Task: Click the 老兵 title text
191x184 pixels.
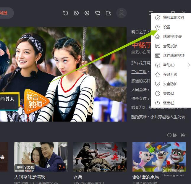Action: coord(78,177)
